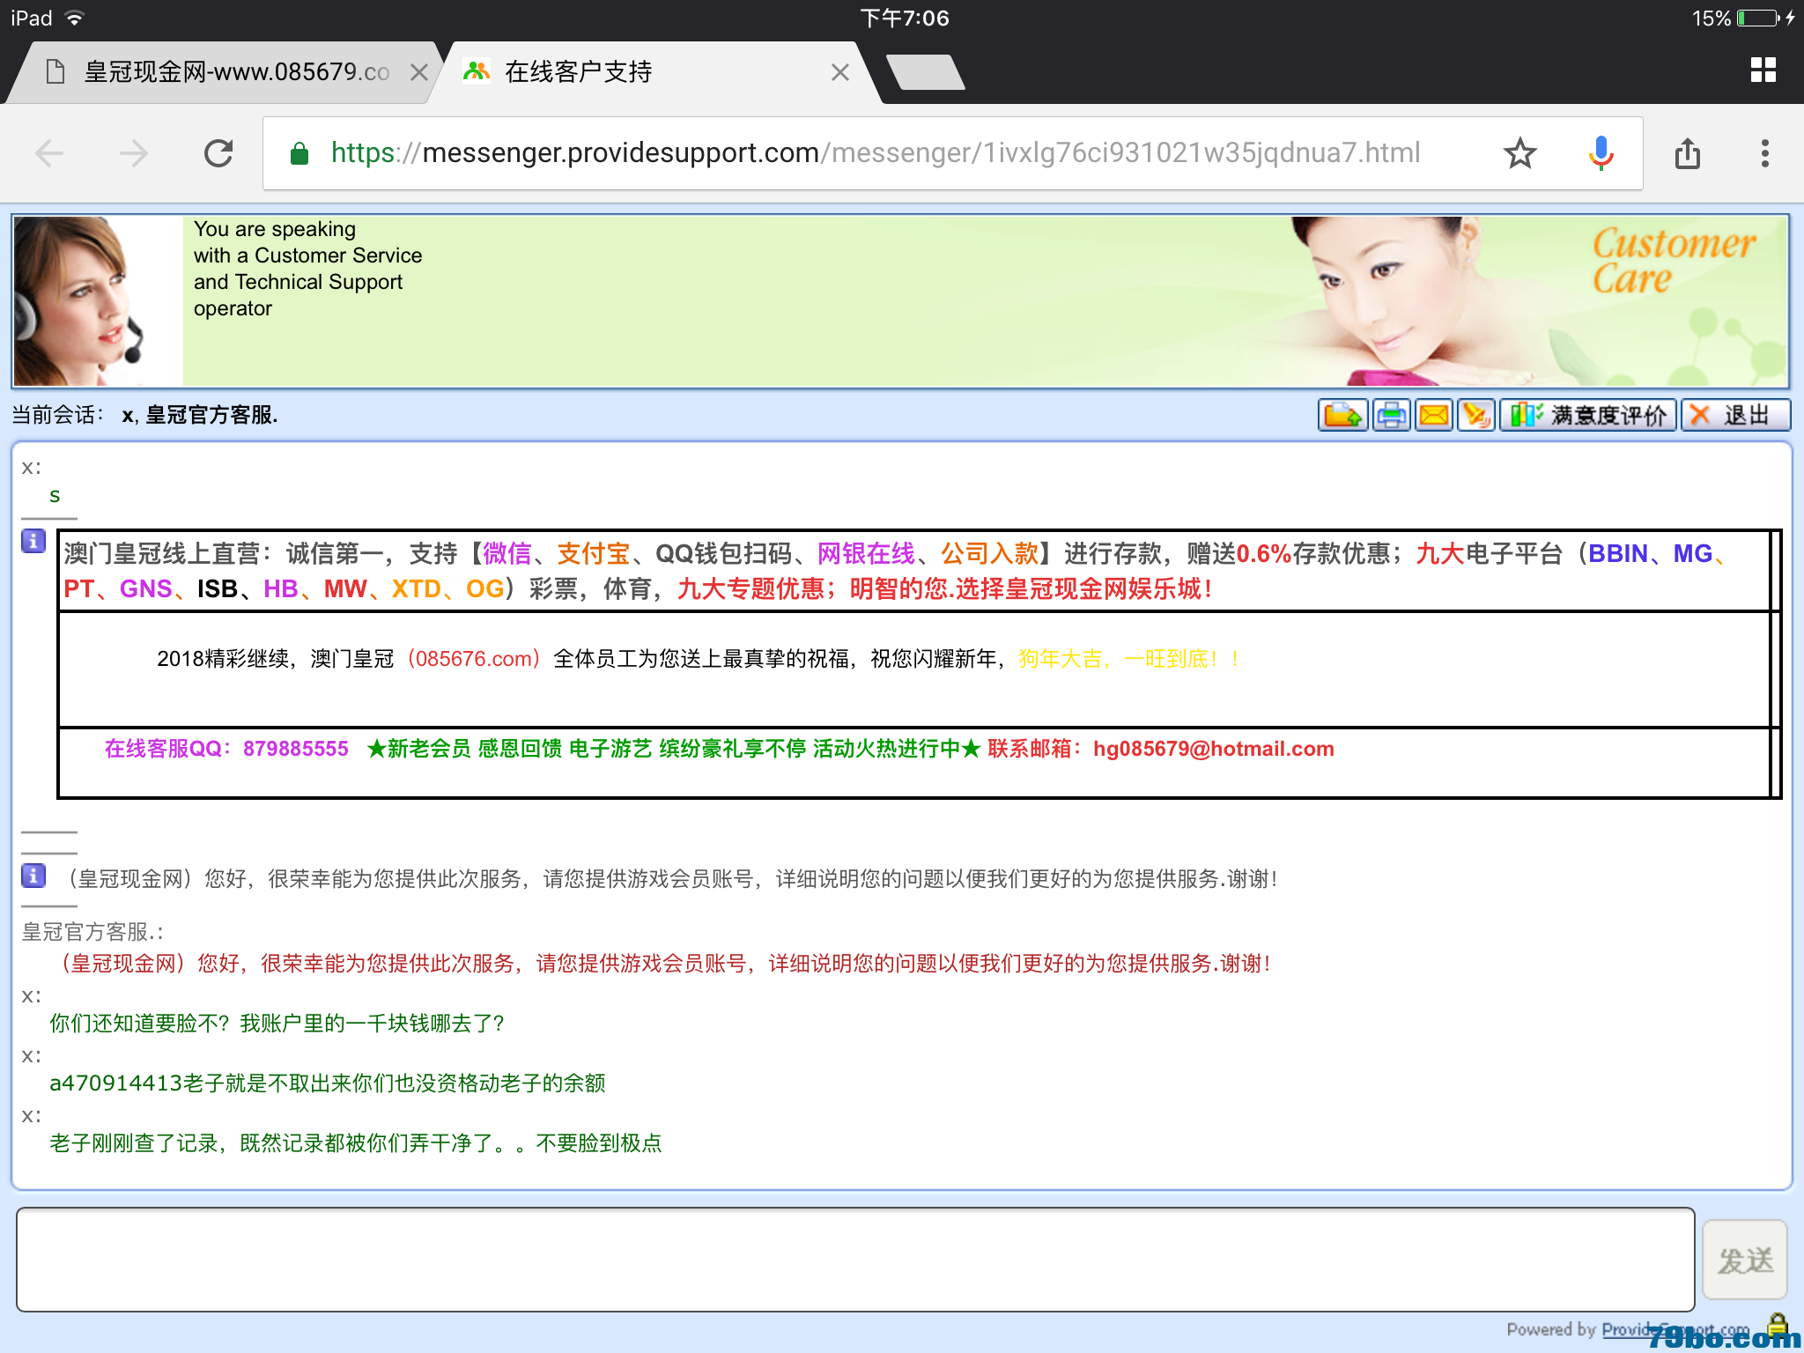Click the 退出 exit chat button
This screenshot has width=1804, height=1353.
[1734, 415]
